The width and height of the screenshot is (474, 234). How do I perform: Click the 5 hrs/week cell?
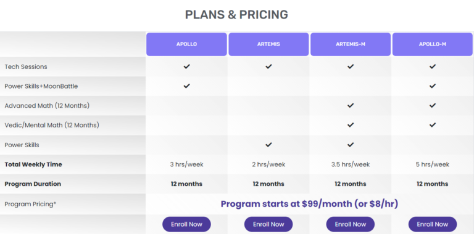[433, 164]
